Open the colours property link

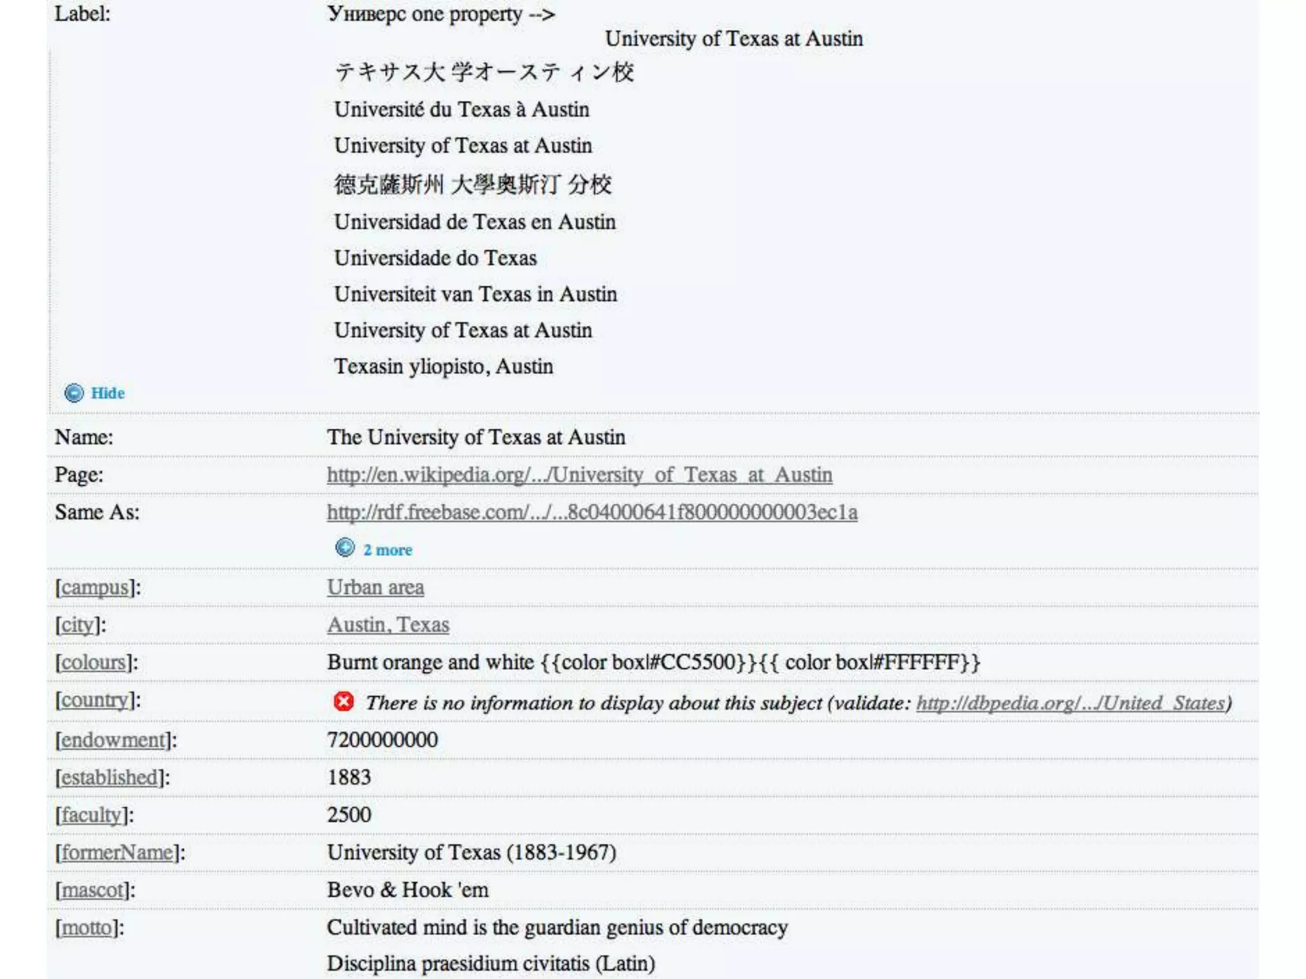pos(94,663)
